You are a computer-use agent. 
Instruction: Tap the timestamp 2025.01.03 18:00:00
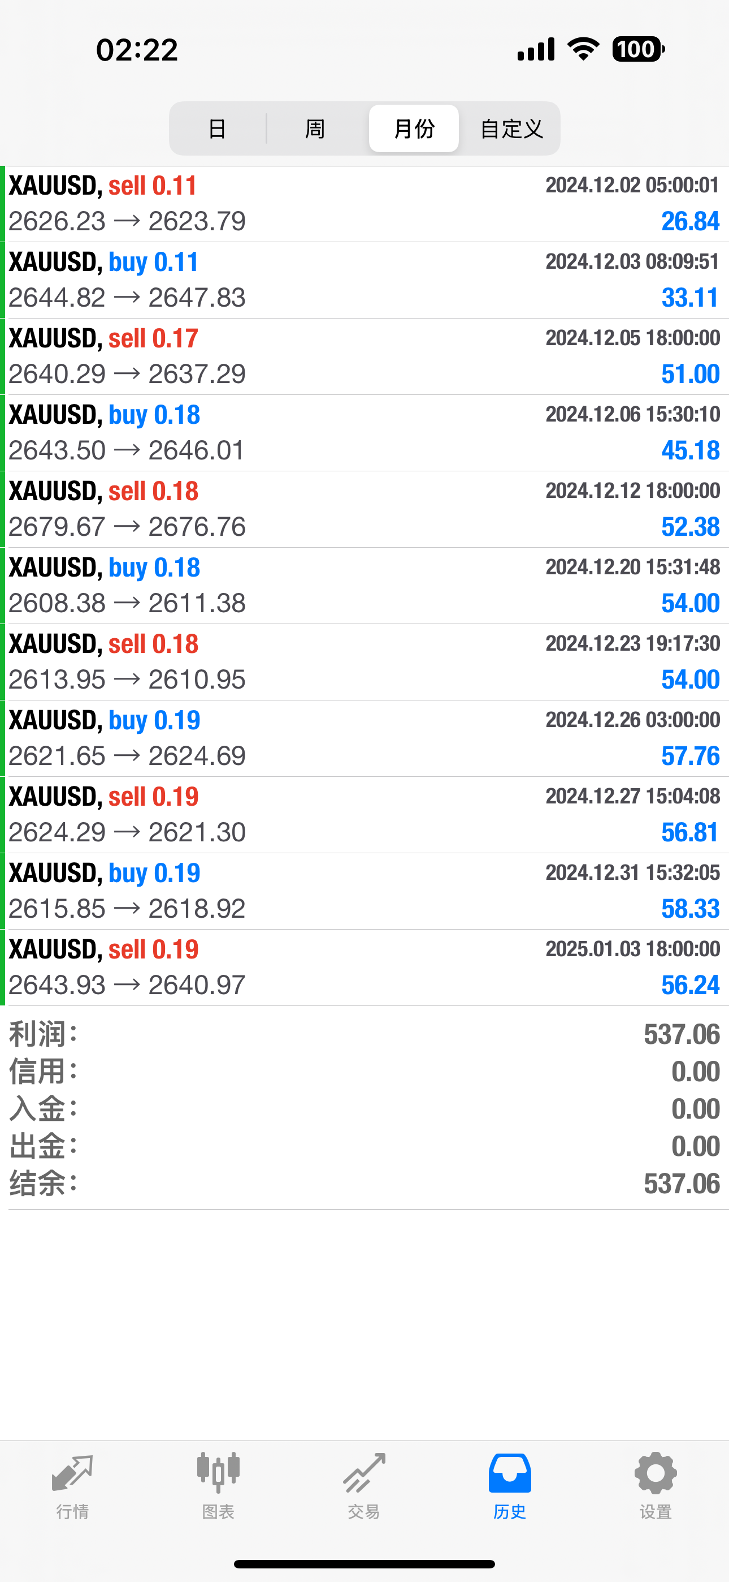pyautogui.click(x=633, y=949)
